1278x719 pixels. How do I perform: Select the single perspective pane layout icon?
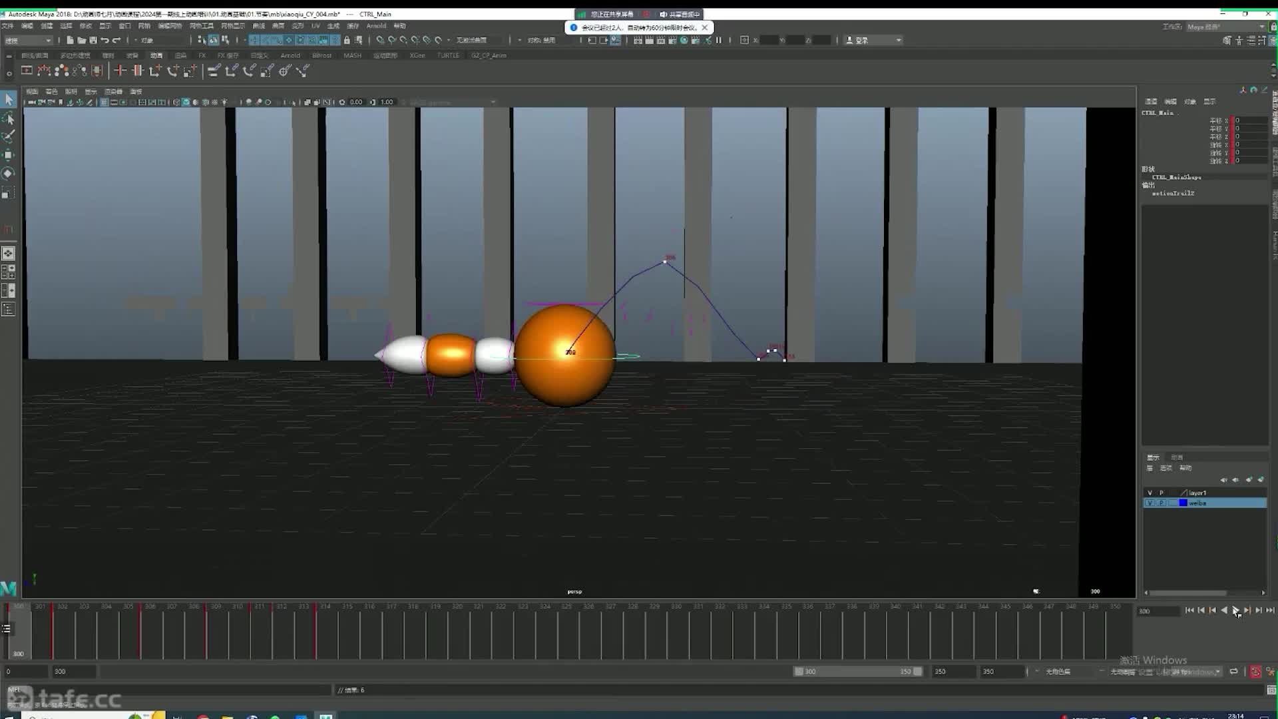click(8, 254)
